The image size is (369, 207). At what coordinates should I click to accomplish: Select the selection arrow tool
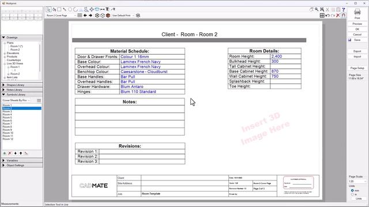click(48, 9)
